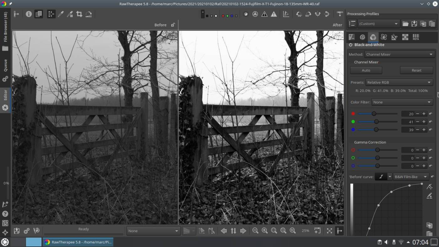Select the straighten/rotate line tool
This screenshot has height=247, width=439.
(88, 14)
